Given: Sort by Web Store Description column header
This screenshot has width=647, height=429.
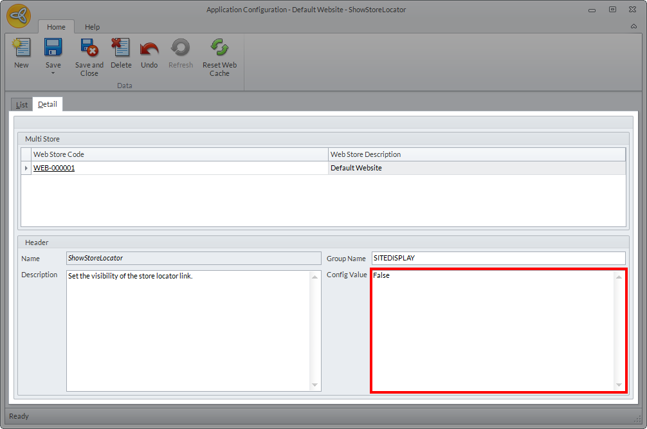Looking at the screenshot, I should pos(476,154).
